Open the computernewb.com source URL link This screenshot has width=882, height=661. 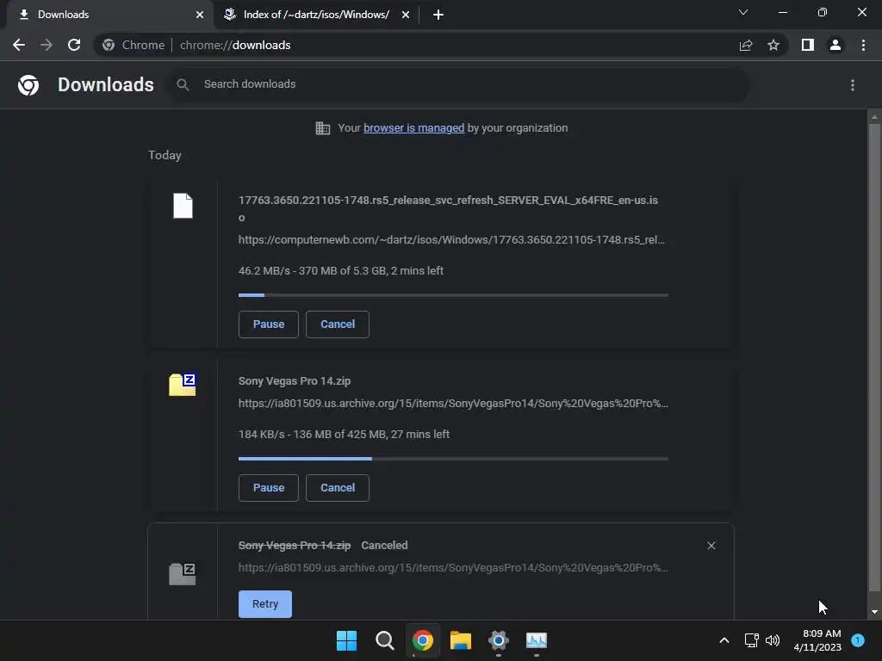tap(451, 240)
